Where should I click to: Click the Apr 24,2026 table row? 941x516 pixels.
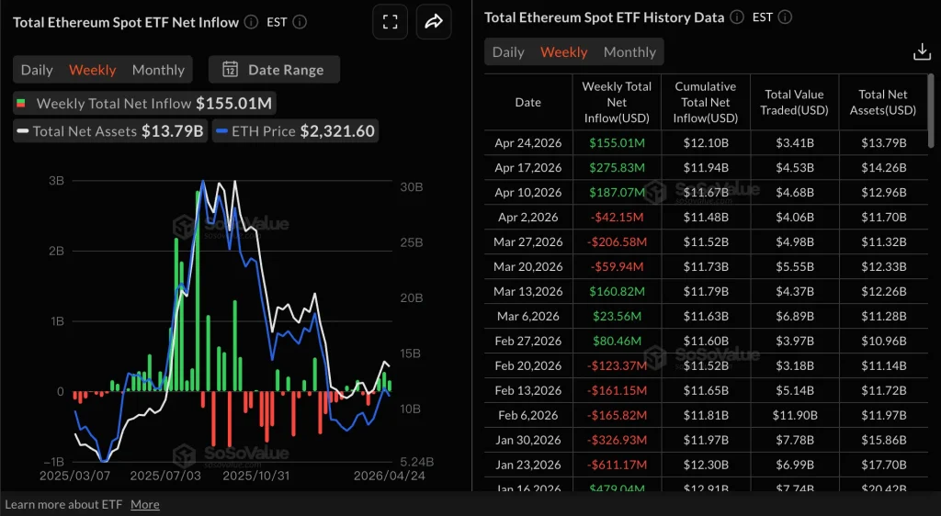click(x=706, y=142)
